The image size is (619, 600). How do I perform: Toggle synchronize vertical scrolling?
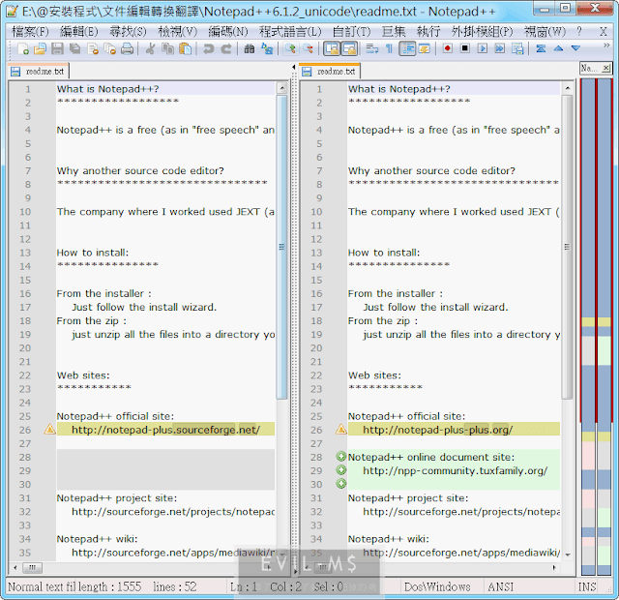point(332,48)
